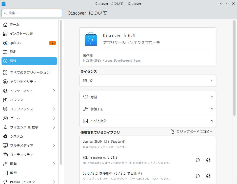Open the インストール済 page label
The width and height of the screenshot is (237, 184).
tap(21, 34)
